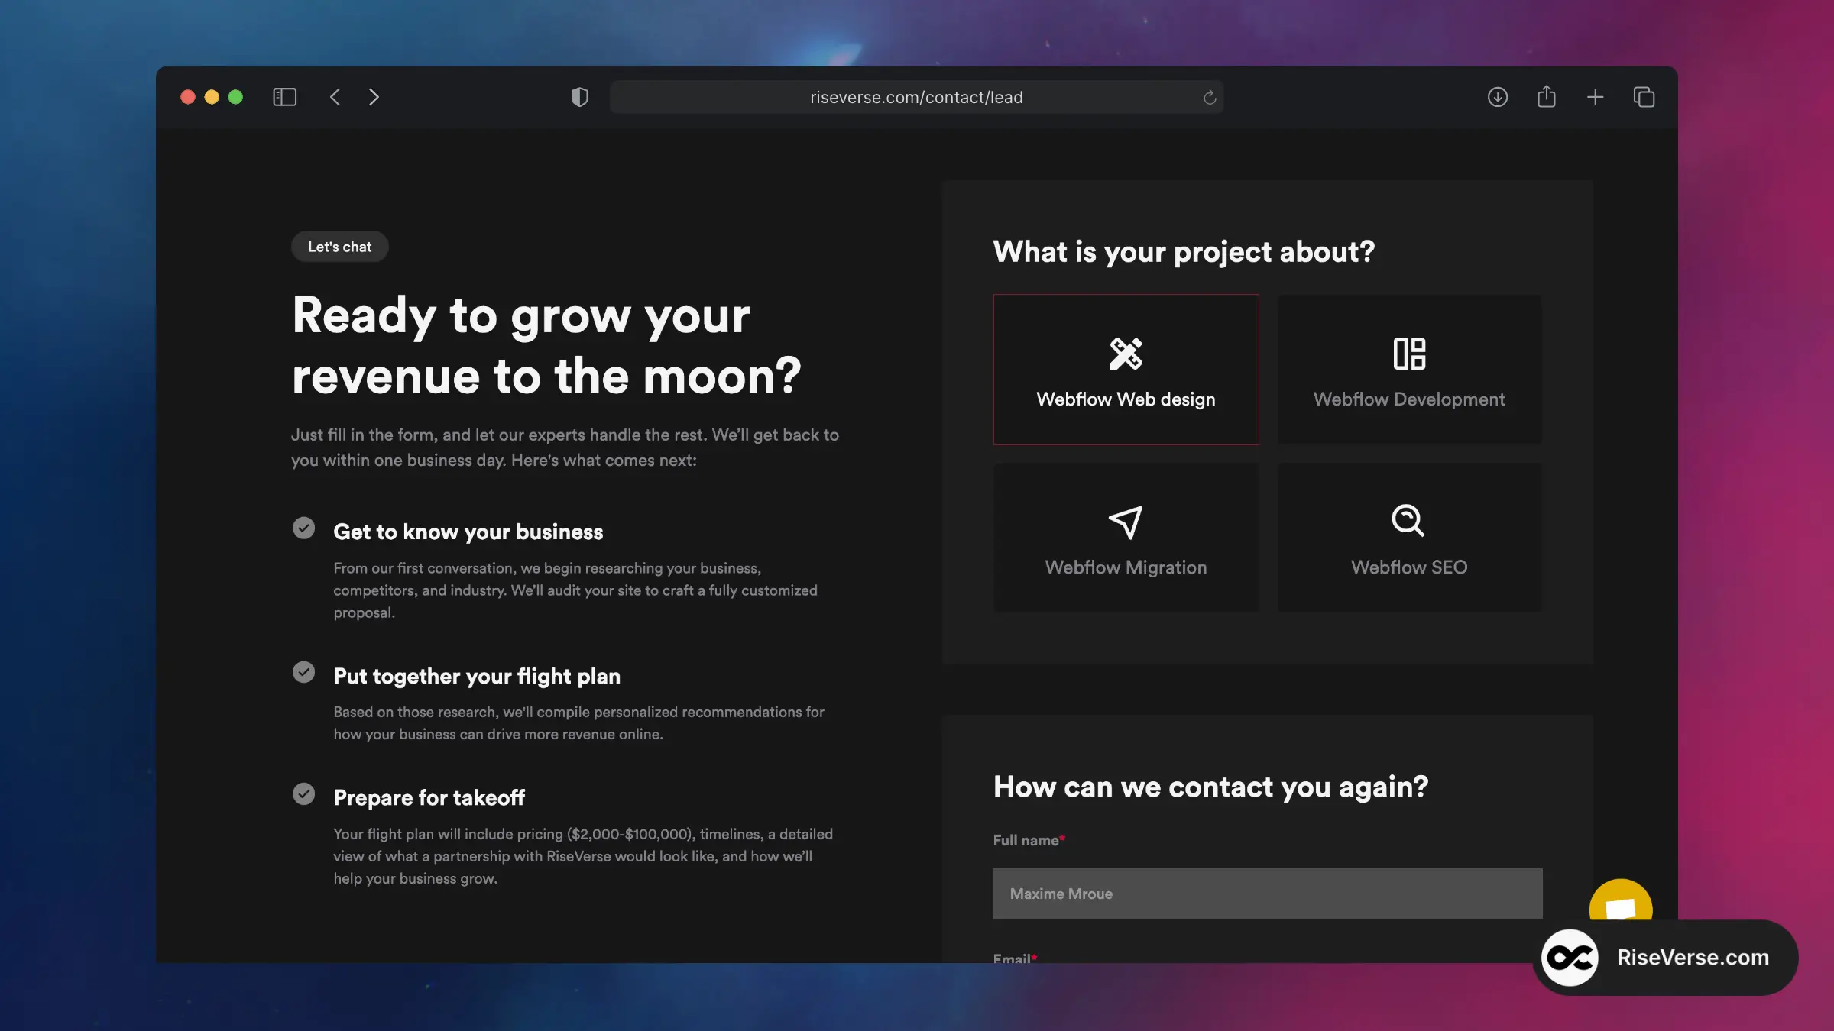Screen dimensions: 1834x1031
Task: Toggle the Safari sidebar icon
Action: [284, 97]
